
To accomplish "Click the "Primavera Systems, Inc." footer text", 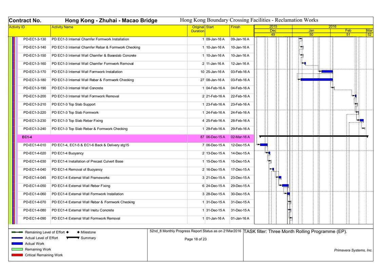I will tap(353, 250).
